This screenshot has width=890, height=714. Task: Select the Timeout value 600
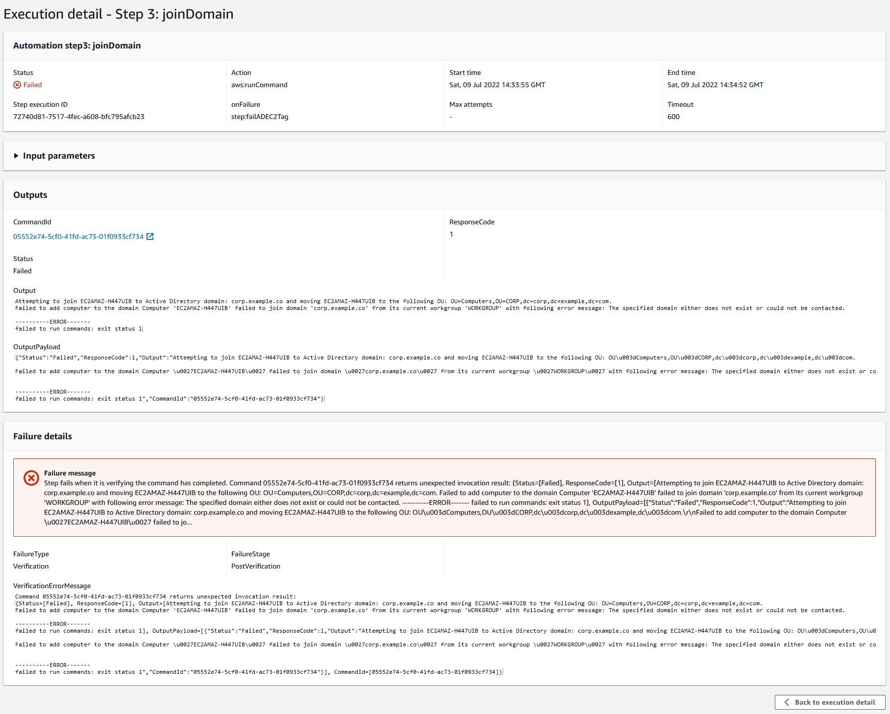(x=673, y=117)
